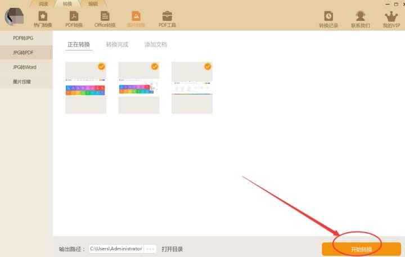
Task: Click the user avatar picture
Action: pyautogui.click(x=15, y=17)
